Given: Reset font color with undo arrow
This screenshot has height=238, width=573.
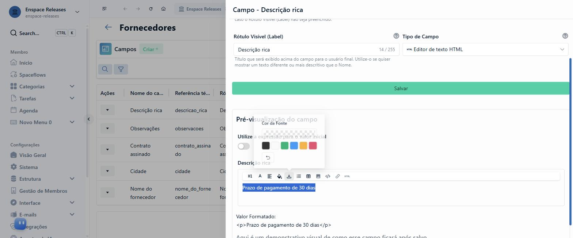Looking at the screenshot, I should 268,158.
